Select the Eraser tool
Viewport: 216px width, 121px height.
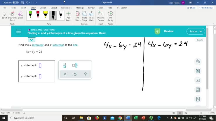tap(20, 15)
